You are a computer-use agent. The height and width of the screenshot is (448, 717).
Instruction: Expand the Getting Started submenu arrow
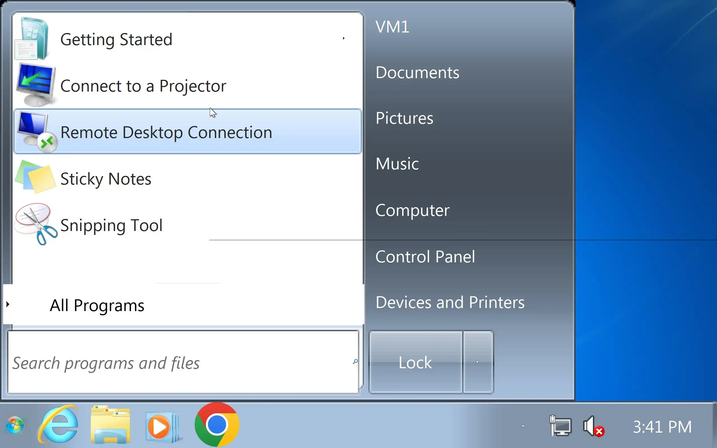coord(343,38)
